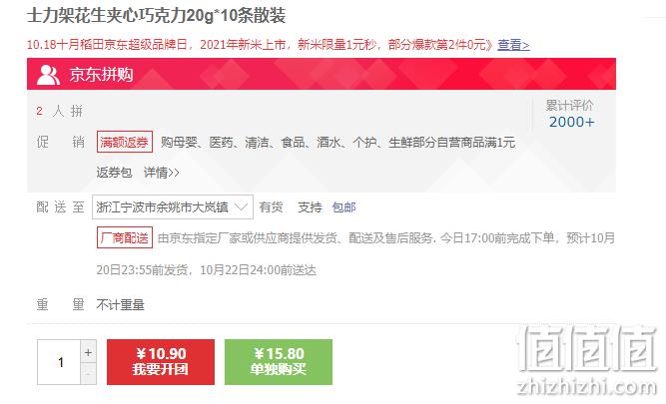Open the 查看> promotion link
Screen dimensions: 666x404
pos(513,45)
